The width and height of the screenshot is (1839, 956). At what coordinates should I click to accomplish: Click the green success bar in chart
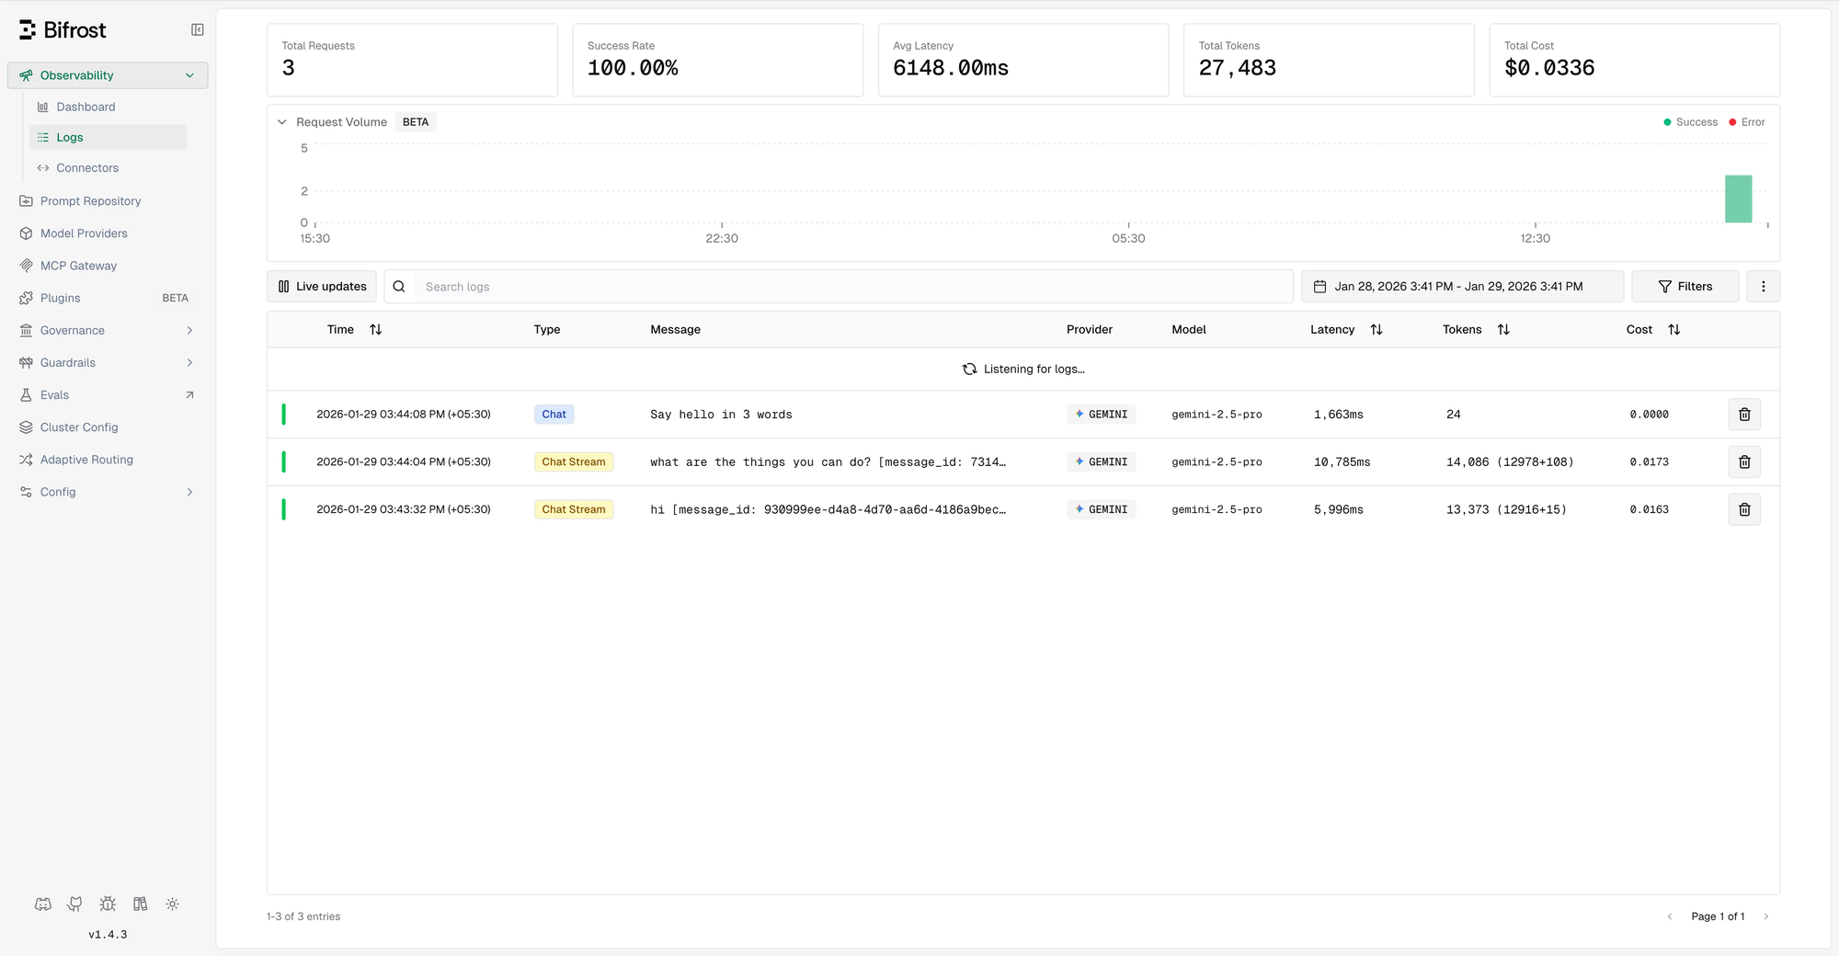click(1737, 199)
